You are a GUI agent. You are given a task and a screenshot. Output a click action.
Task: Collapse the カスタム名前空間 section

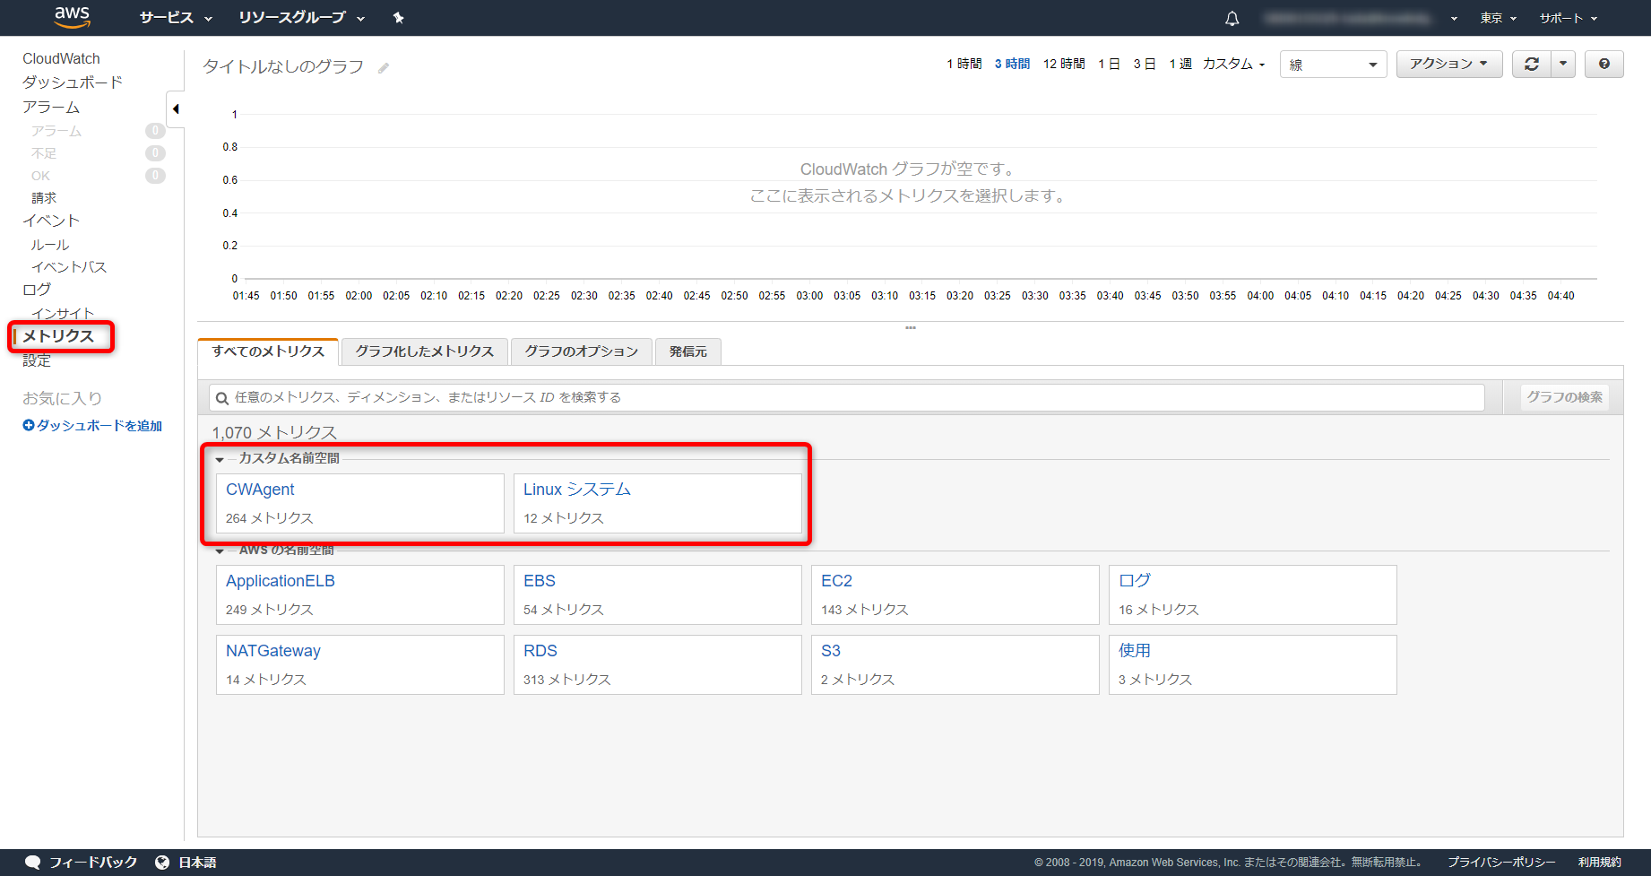(220, 459)
